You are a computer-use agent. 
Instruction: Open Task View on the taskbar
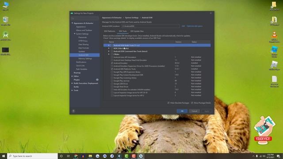point(69,156)
